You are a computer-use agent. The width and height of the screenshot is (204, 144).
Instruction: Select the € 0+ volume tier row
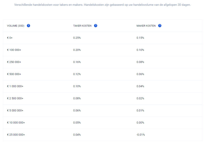click(x=10, y=38)
